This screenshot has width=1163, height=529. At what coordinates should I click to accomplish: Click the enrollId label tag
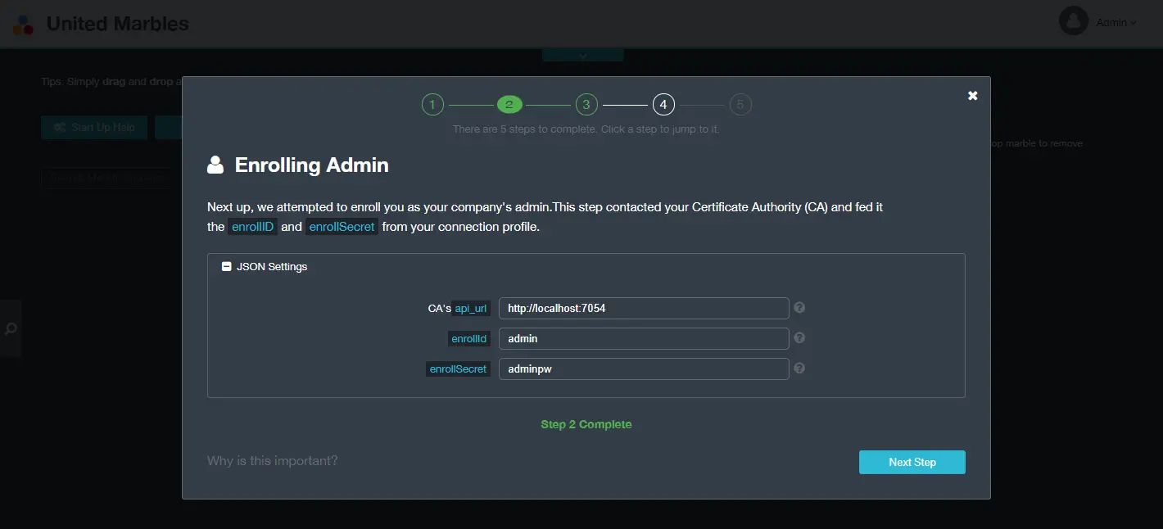tap(469, 338)
